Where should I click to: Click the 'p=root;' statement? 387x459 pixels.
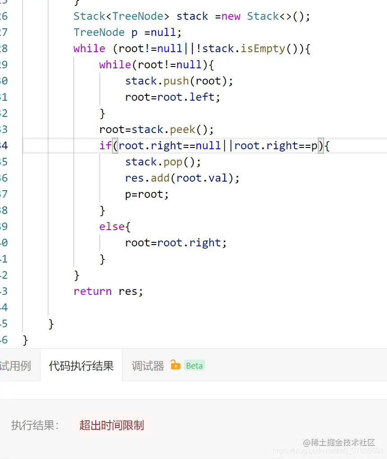tap(147, 194)
